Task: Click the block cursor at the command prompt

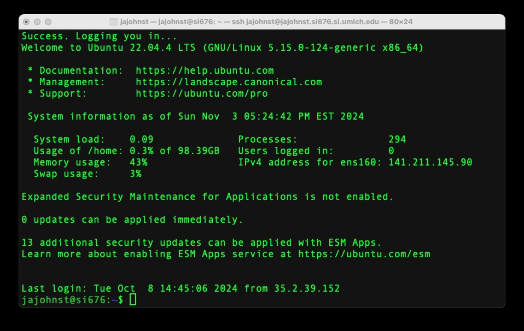Action: click(133, 300)
